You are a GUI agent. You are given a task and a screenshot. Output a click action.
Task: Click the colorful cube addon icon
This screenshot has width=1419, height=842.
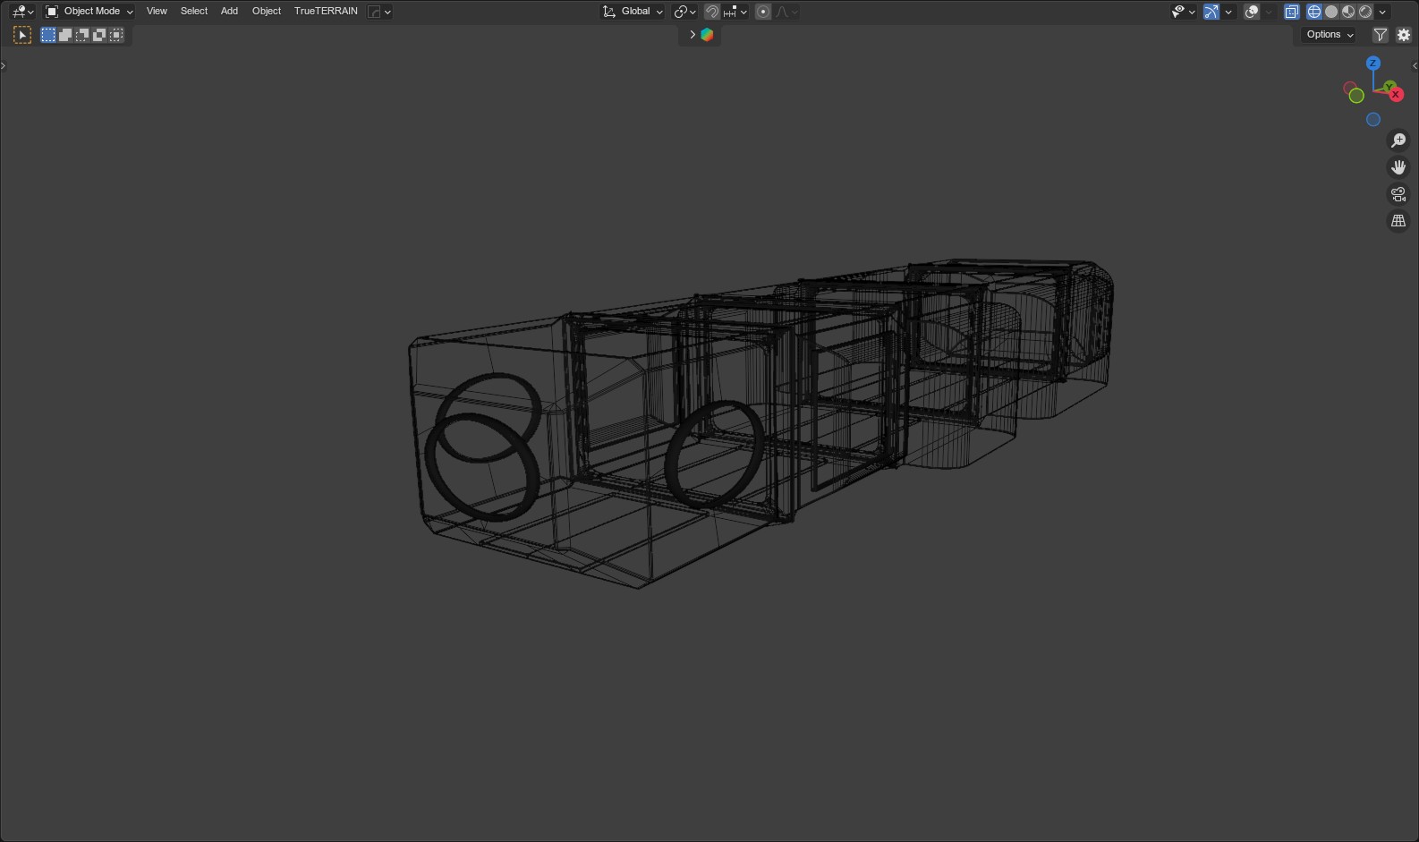click(x=707, y=35)
